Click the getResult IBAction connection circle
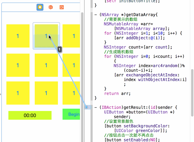The image size is (194, 142). [87, 107]
